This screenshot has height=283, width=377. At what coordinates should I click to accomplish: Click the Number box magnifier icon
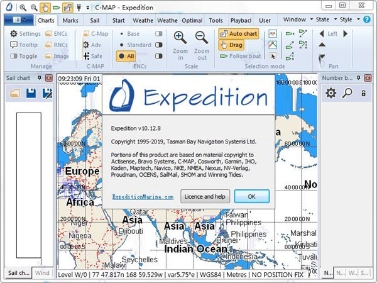click(347, 93)
